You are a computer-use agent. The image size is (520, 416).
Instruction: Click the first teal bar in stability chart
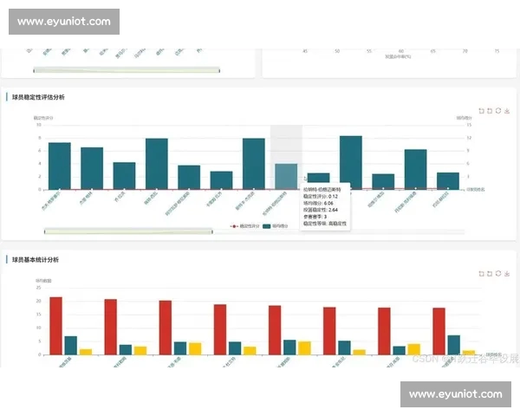(x=60, y=166)
